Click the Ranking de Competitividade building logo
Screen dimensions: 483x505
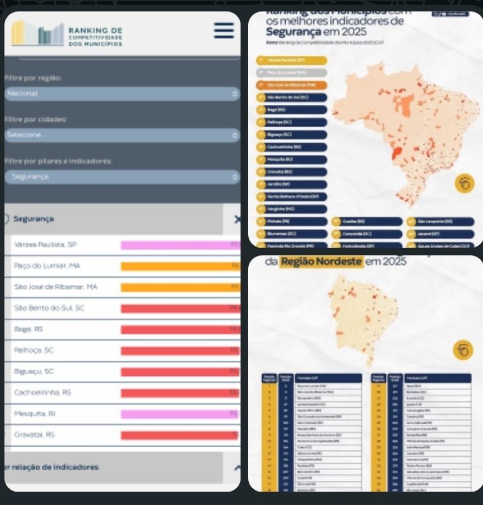pos(37,34)
